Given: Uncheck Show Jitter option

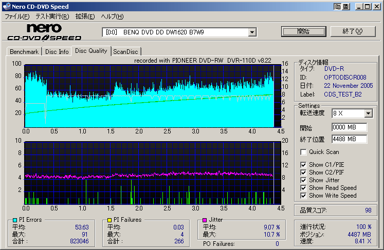Looking at the screenshot, I should click(x=303, y=180).
